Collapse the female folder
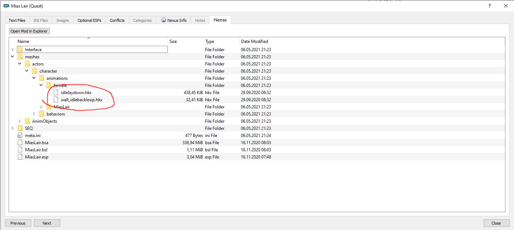514x230 pixels. (41, 85)
